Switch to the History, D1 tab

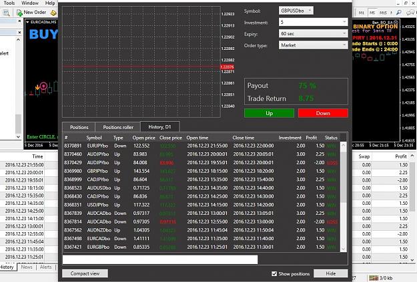(159, 126)
